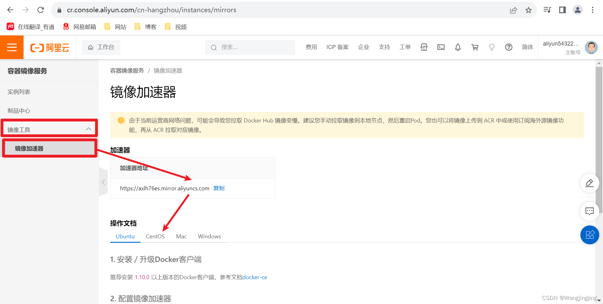
Task: Click the scrollbar down arrow
Action: 599,300
